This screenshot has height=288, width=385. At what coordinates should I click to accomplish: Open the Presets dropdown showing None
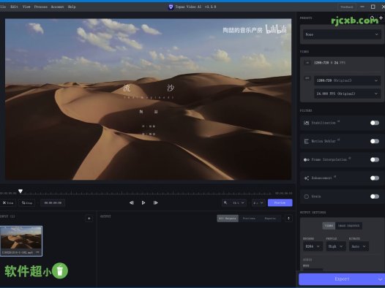pos(342,34)
